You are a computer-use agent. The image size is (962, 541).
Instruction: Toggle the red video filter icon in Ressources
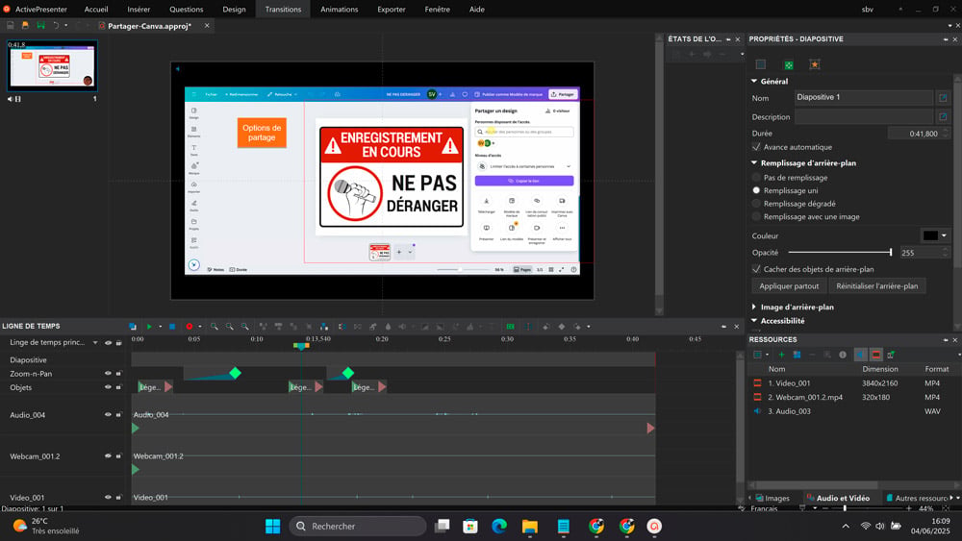[x=876, y=355]
